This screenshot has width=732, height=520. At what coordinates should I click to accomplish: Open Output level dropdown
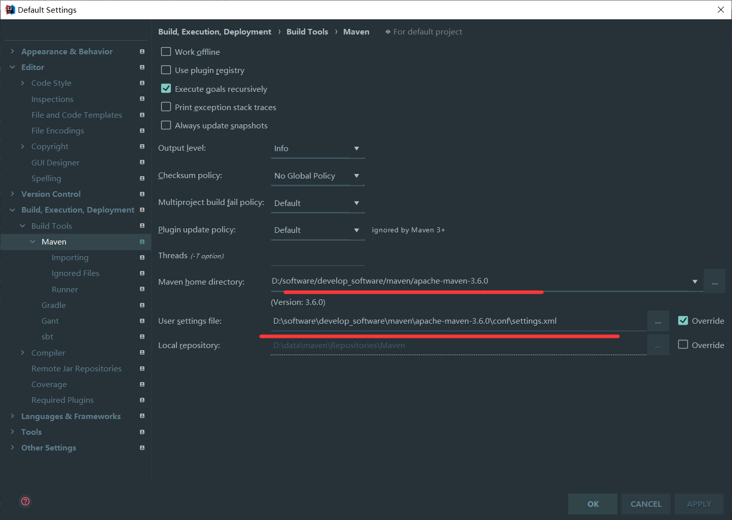318,149
